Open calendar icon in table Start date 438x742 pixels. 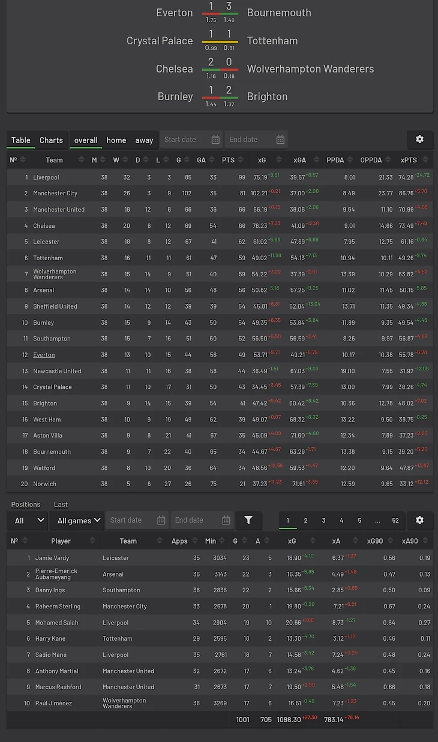tap(215, 140)
